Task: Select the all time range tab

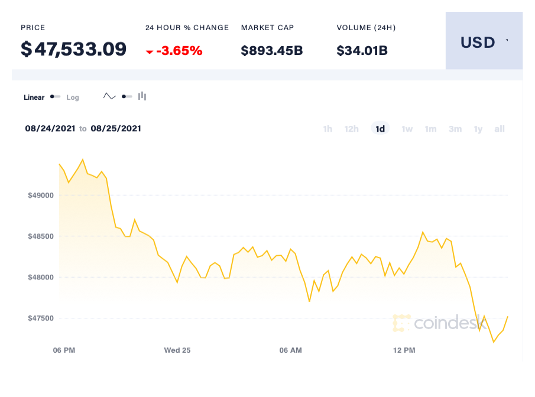Action: coord(499,128)
